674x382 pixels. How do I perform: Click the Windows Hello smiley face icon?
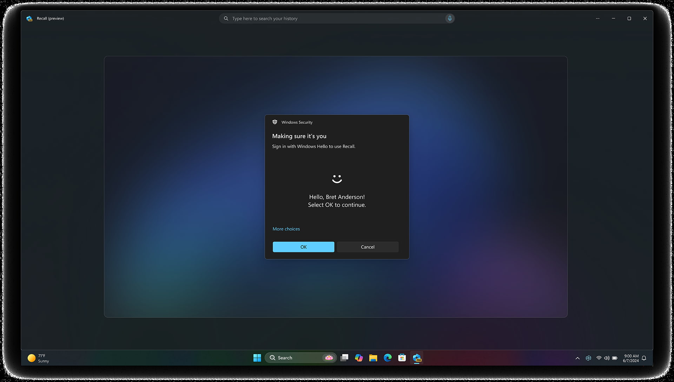(337, 179)
